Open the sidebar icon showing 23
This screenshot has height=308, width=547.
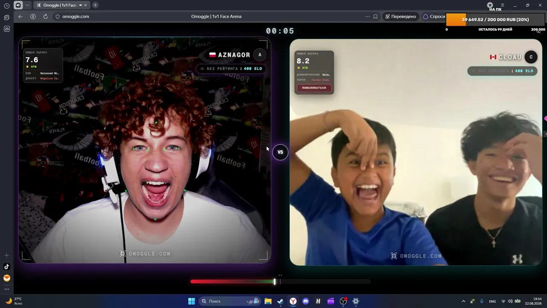click(x=6, y=29)
